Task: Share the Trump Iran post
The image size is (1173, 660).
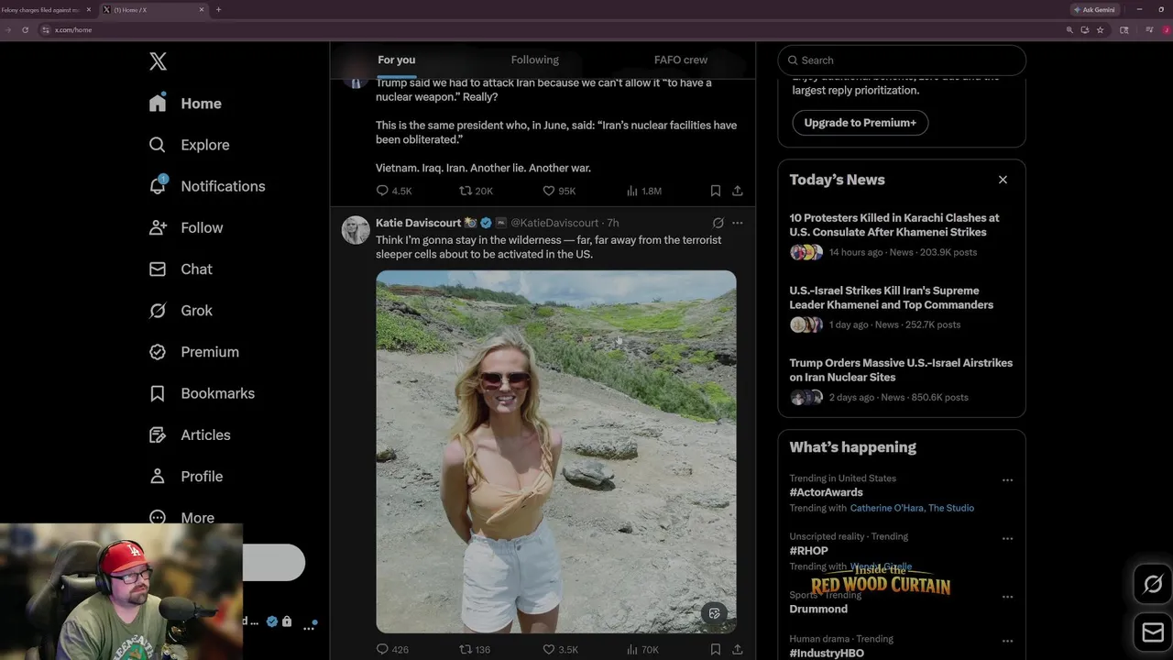Action: coord(737,191)
